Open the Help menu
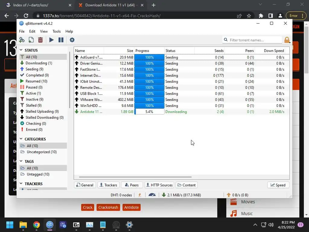 (69, 31)
